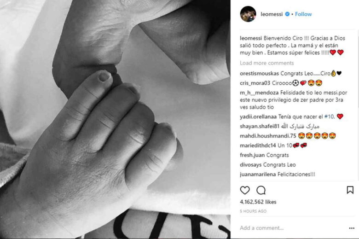Click the verified badge beside leomessi

point(287,14)
